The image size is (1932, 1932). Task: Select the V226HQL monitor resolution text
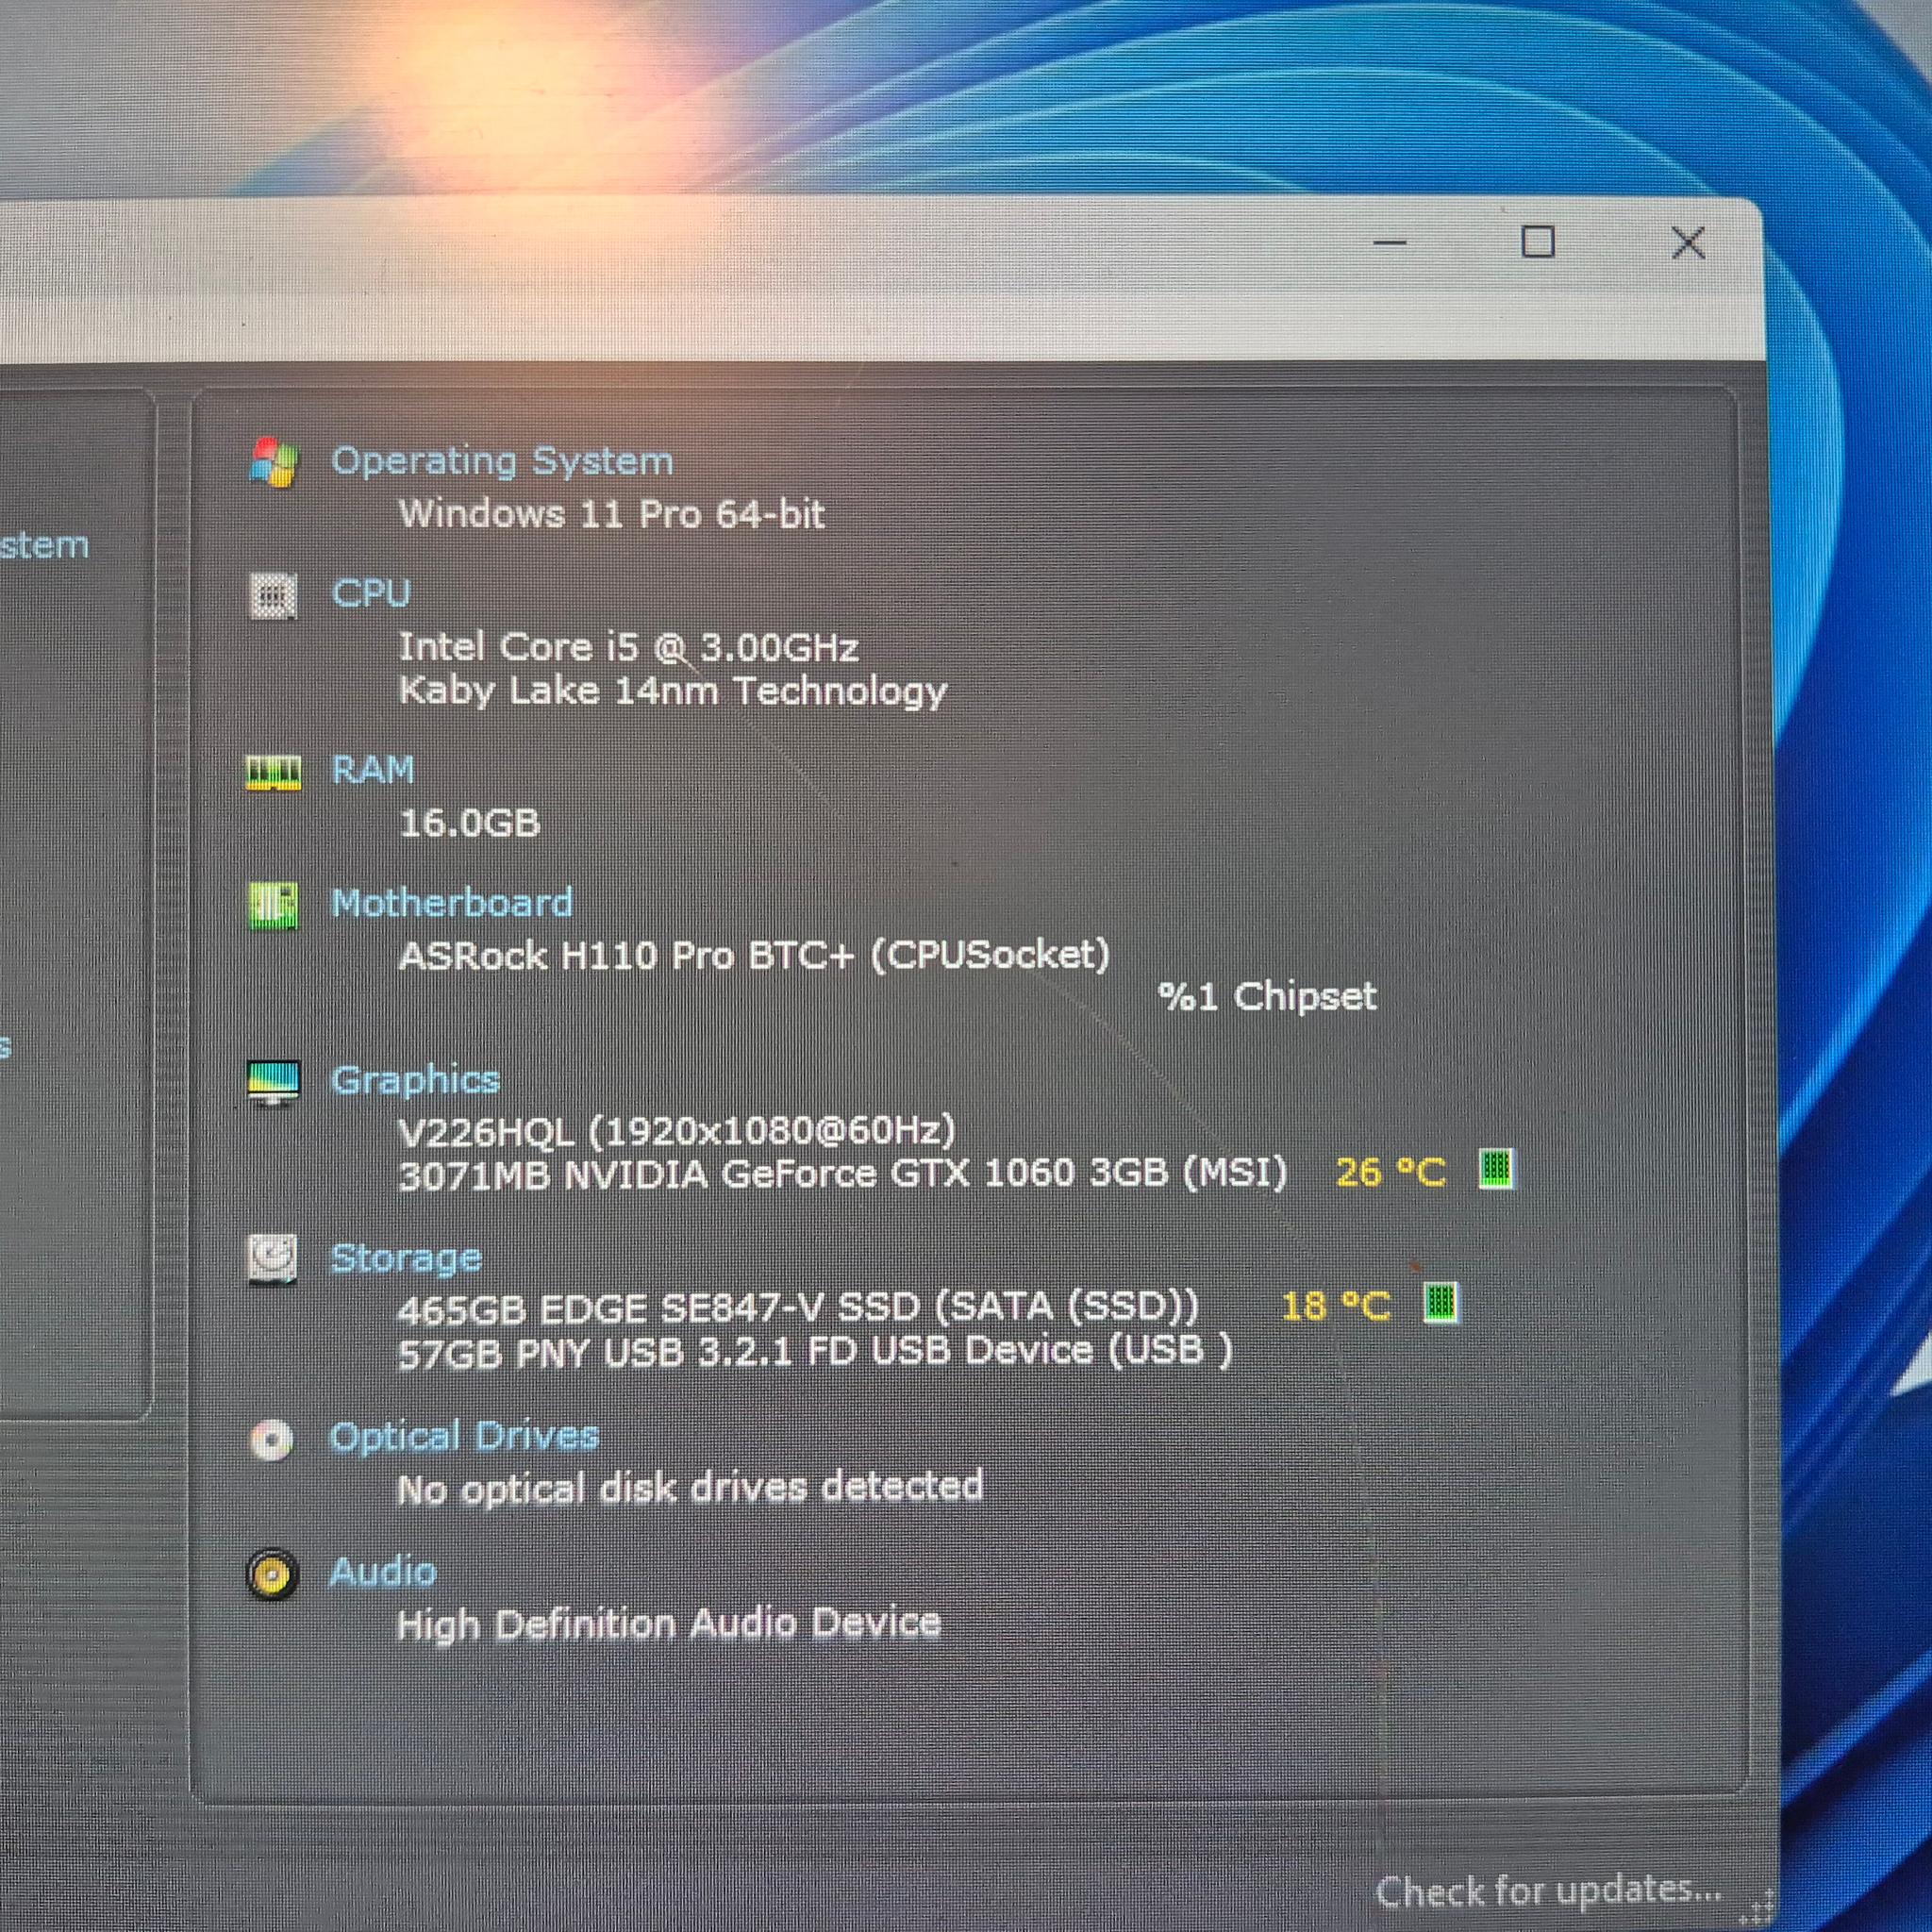click(x=677, y=1131)
